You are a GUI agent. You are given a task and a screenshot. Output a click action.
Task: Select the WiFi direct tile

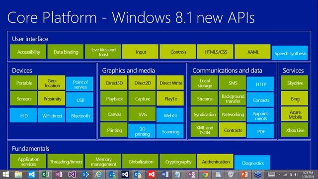tap(52, 115)
